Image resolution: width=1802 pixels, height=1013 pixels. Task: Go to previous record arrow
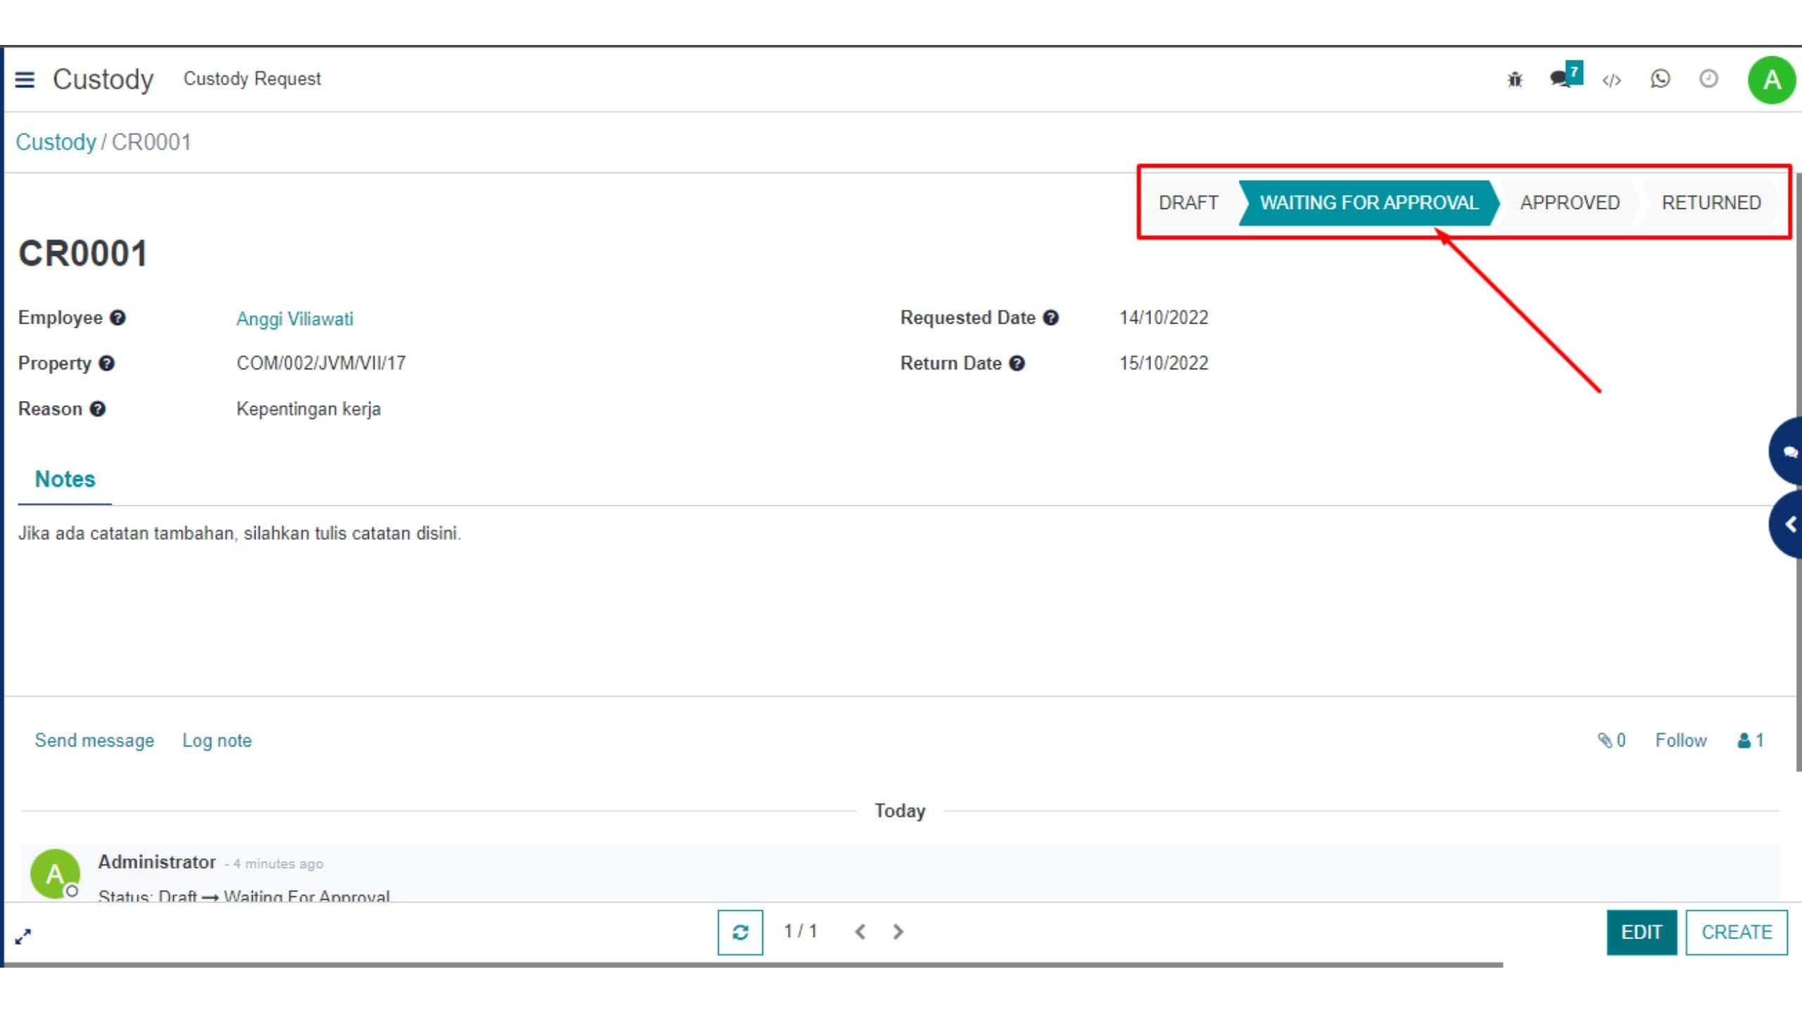pos(859,932)
